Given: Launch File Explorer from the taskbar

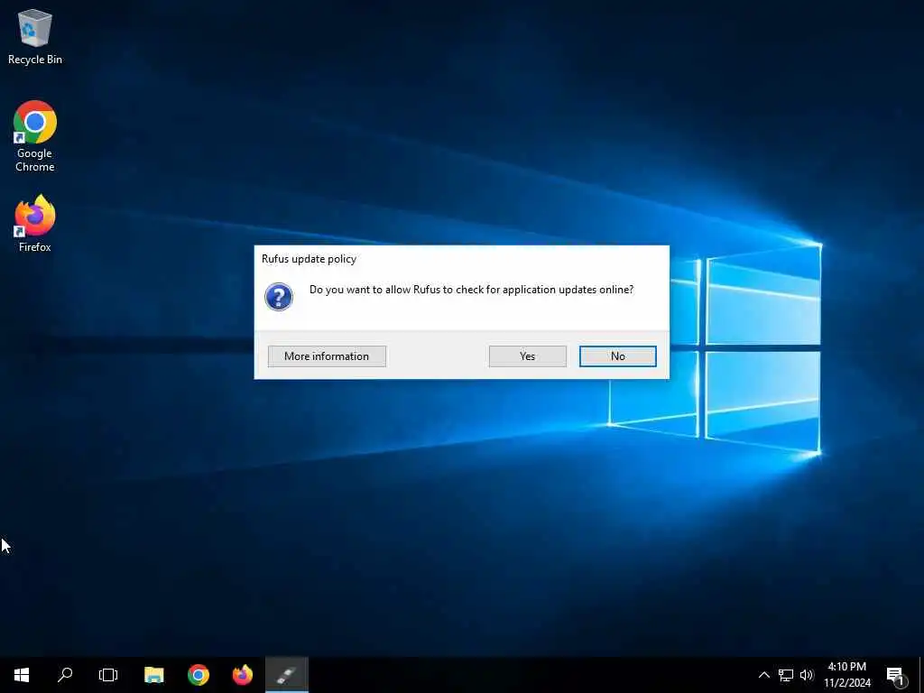Looking at the screenshot, I should pyautogui.click(x=153, y=675).
